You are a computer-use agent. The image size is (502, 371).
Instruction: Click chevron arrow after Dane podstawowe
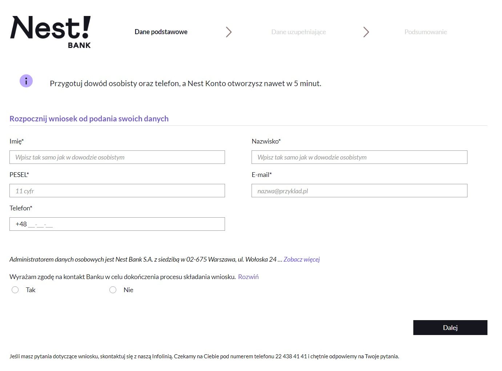(x=229, y=32)
